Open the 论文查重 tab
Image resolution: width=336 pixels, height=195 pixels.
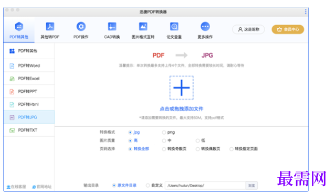pyautogui.click(x=174, y=30)
